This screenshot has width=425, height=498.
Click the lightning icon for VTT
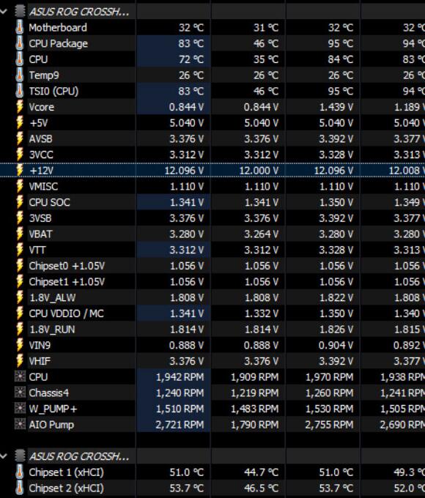[20, 250]
